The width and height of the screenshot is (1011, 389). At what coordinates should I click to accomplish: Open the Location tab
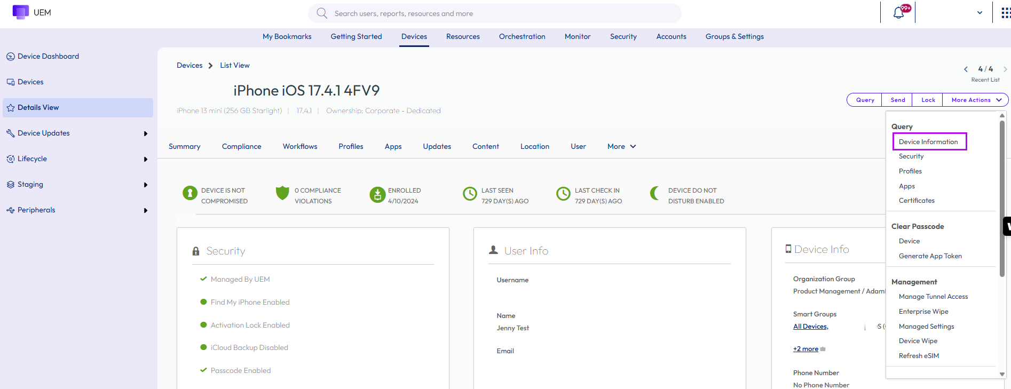click(534, 146)
